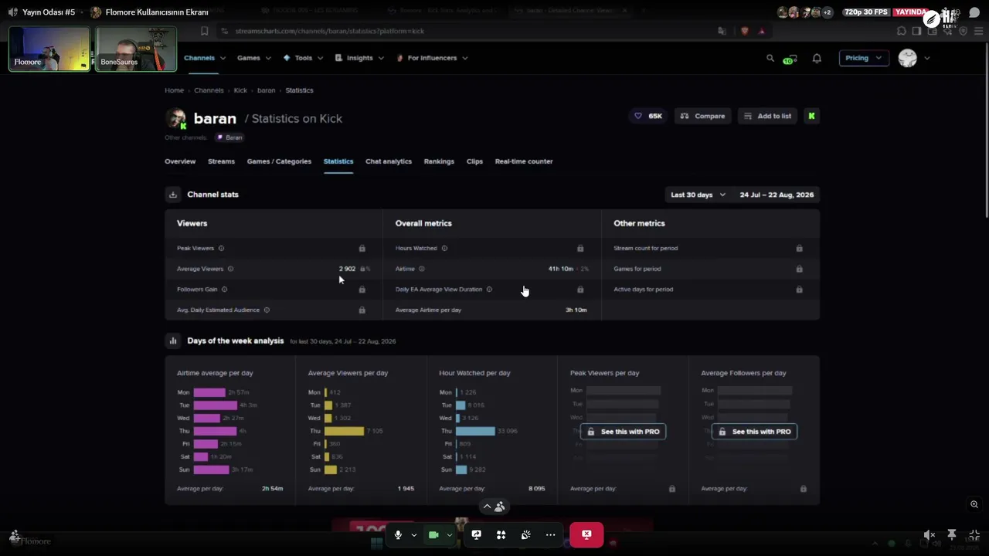Click the bar chart icon by Days of the week analysis
This screenshot has height=556, width=989.
(173, 341)
